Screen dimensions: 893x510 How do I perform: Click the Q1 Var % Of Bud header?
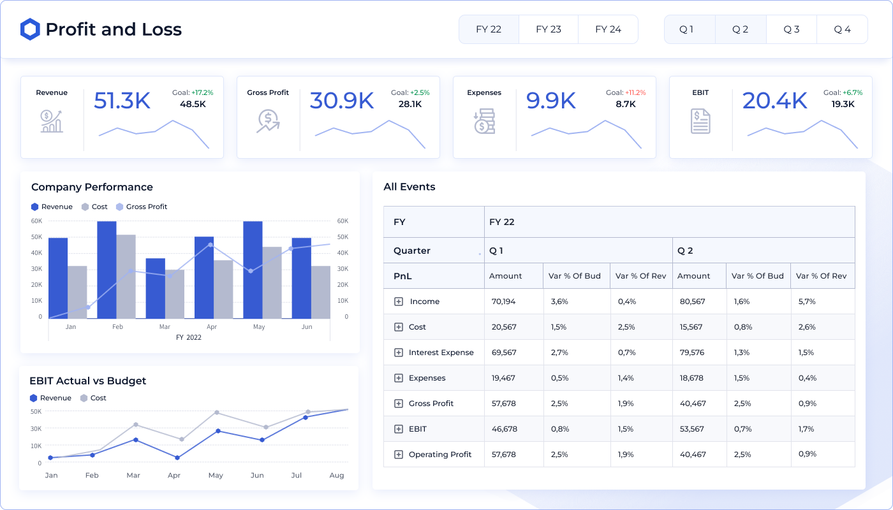[575, 276]
